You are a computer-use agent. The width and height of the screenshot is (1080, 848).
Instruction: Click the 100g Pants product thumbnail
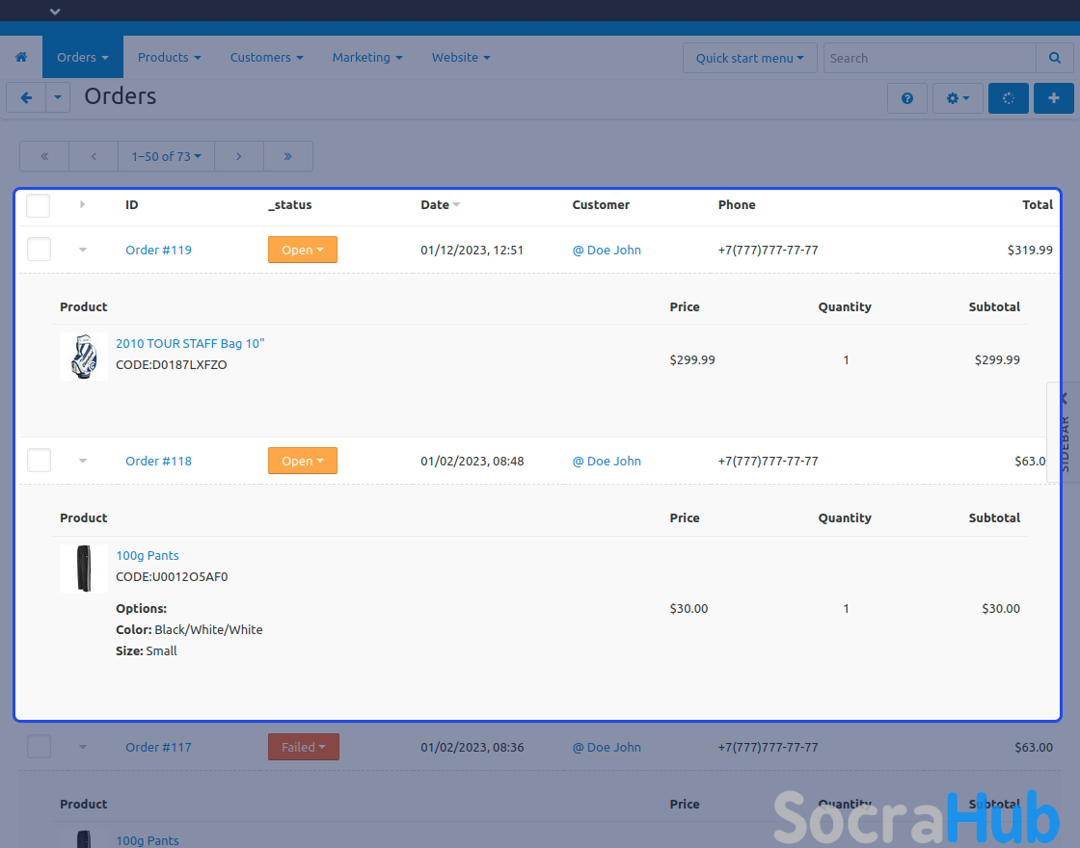click(83, 569)
